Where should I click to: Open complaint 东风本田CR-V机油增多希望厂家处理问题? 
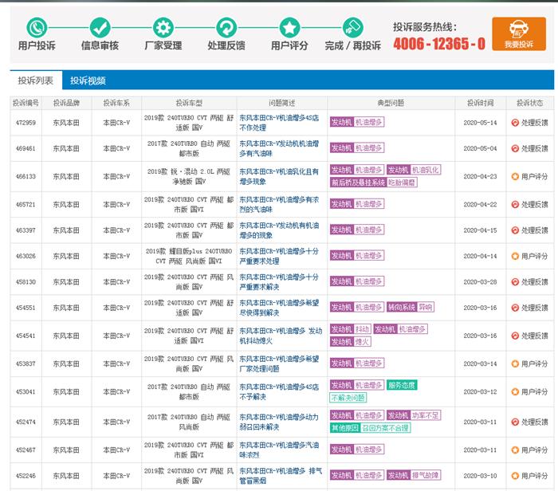point(279,363)
